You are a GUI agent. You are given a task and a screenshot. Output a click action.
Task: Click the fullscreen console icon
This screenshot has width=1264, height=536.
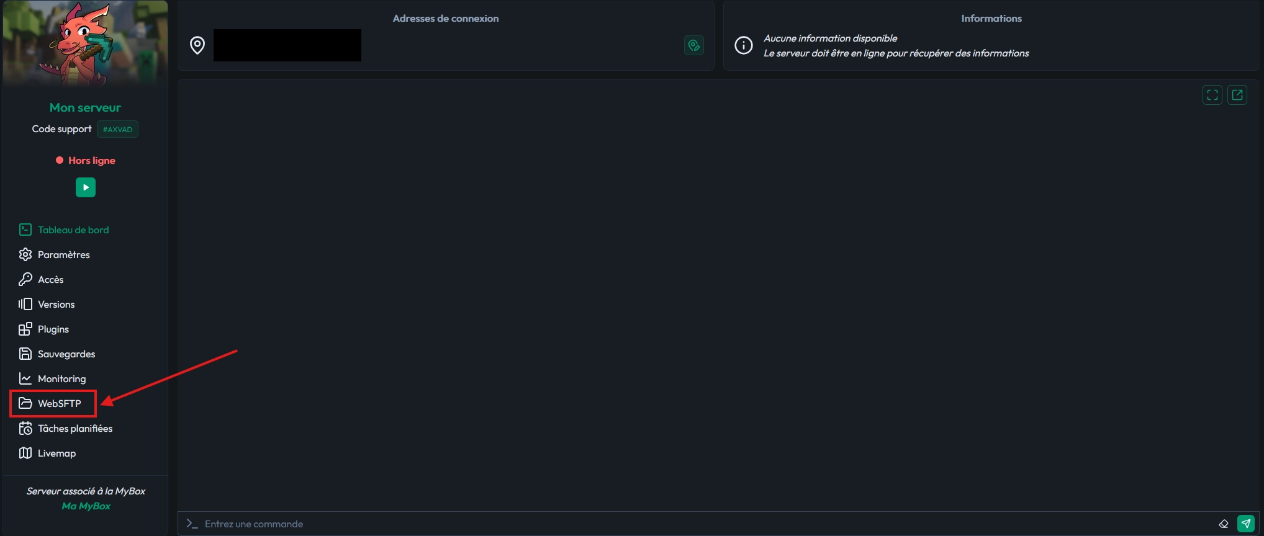coord(1212,95)
